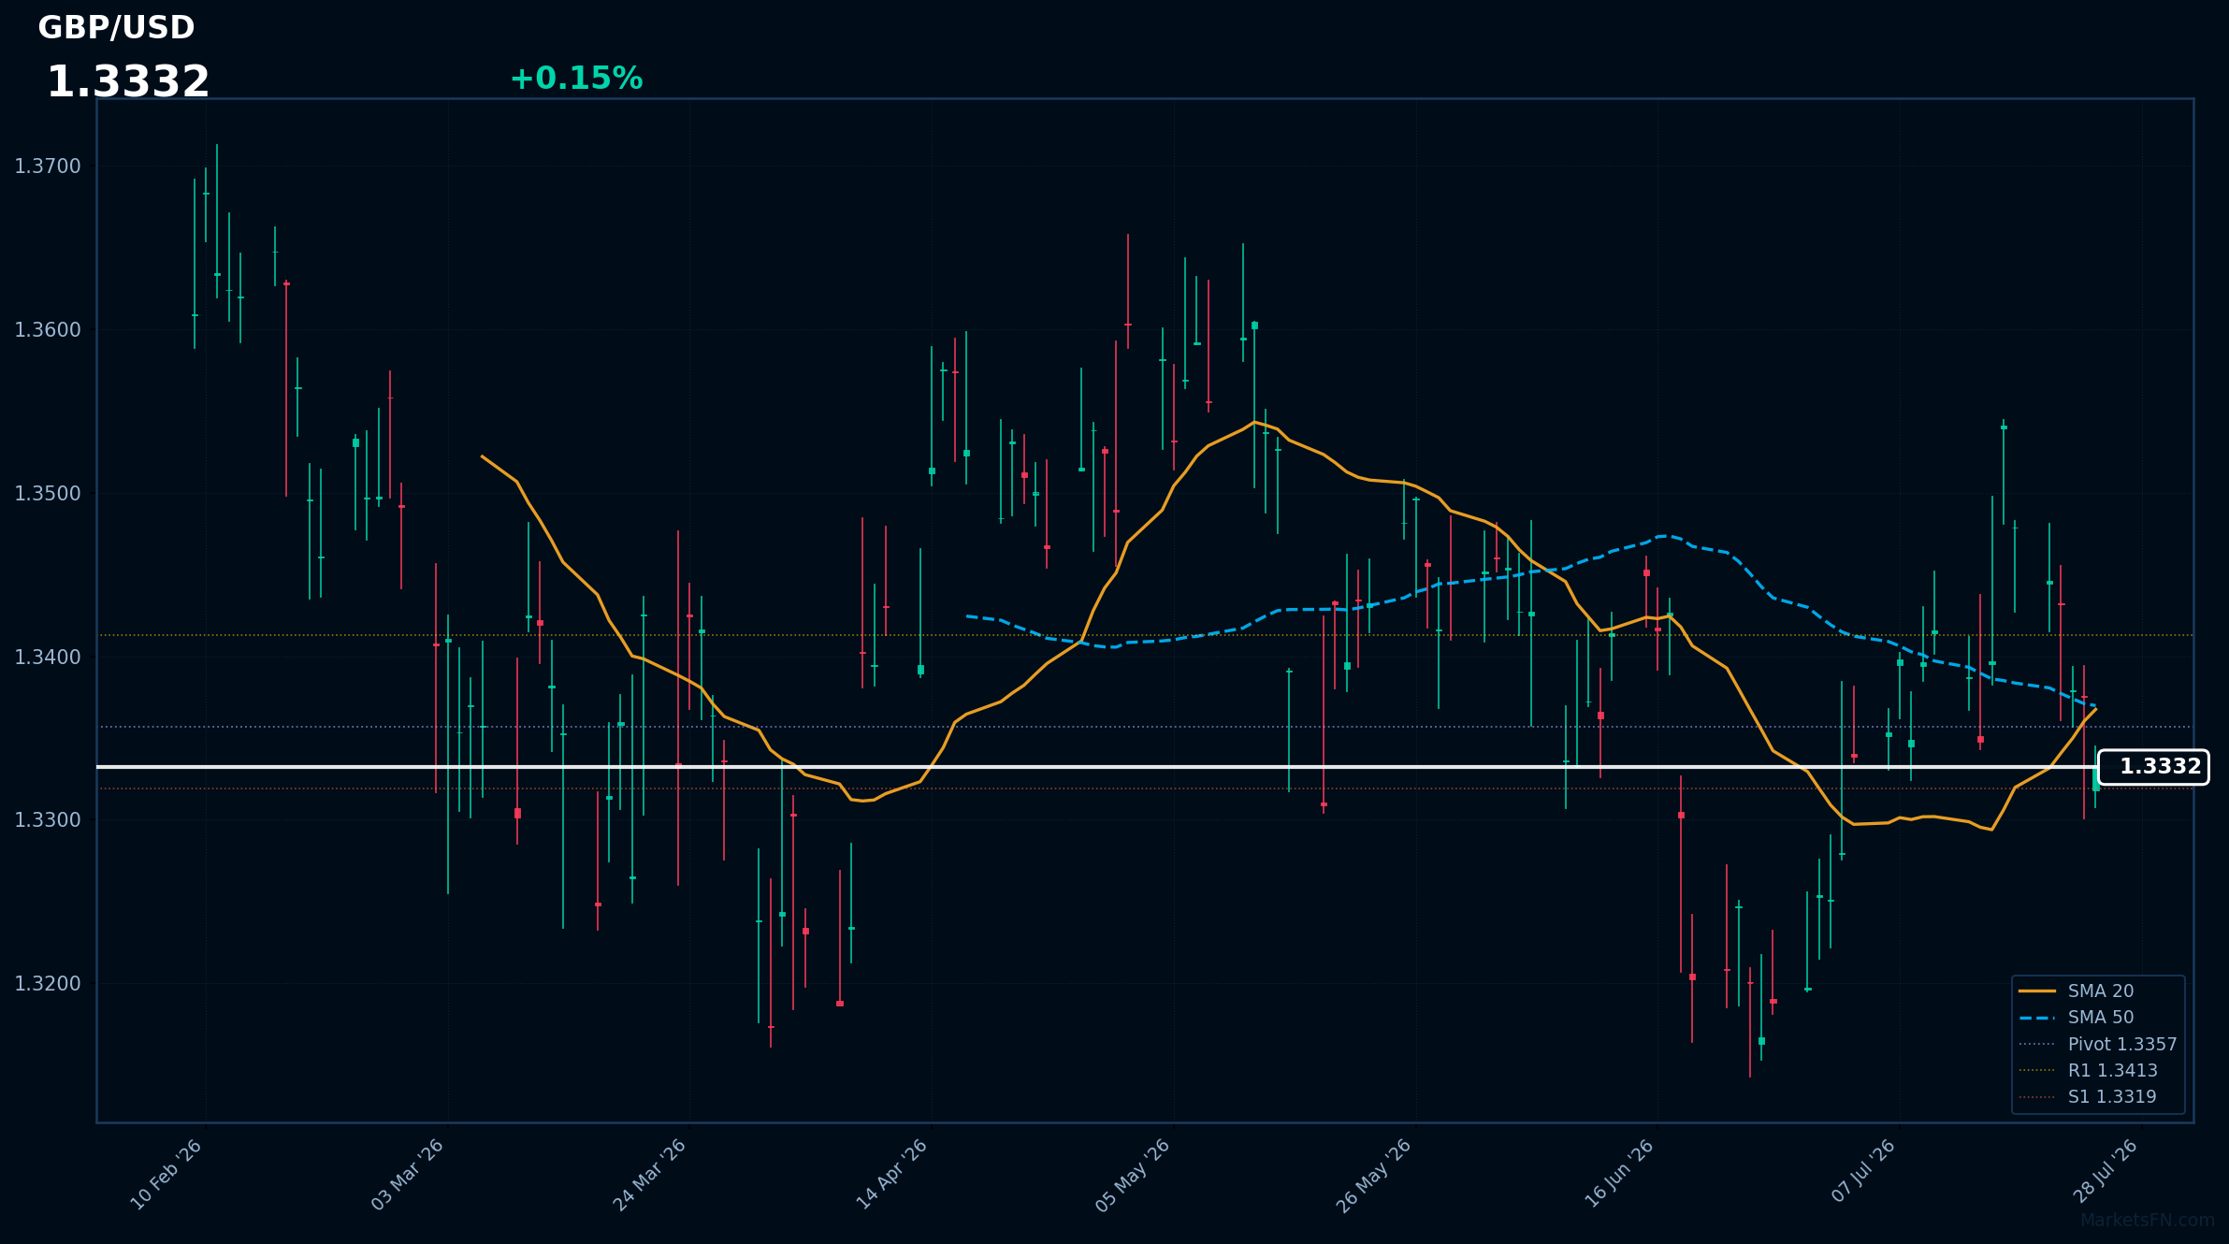This screenshot has height=1244, width=2229.
Task: Click the 1.3200 y-axis label
Action: pyautogui.click(x=48, y=984)
